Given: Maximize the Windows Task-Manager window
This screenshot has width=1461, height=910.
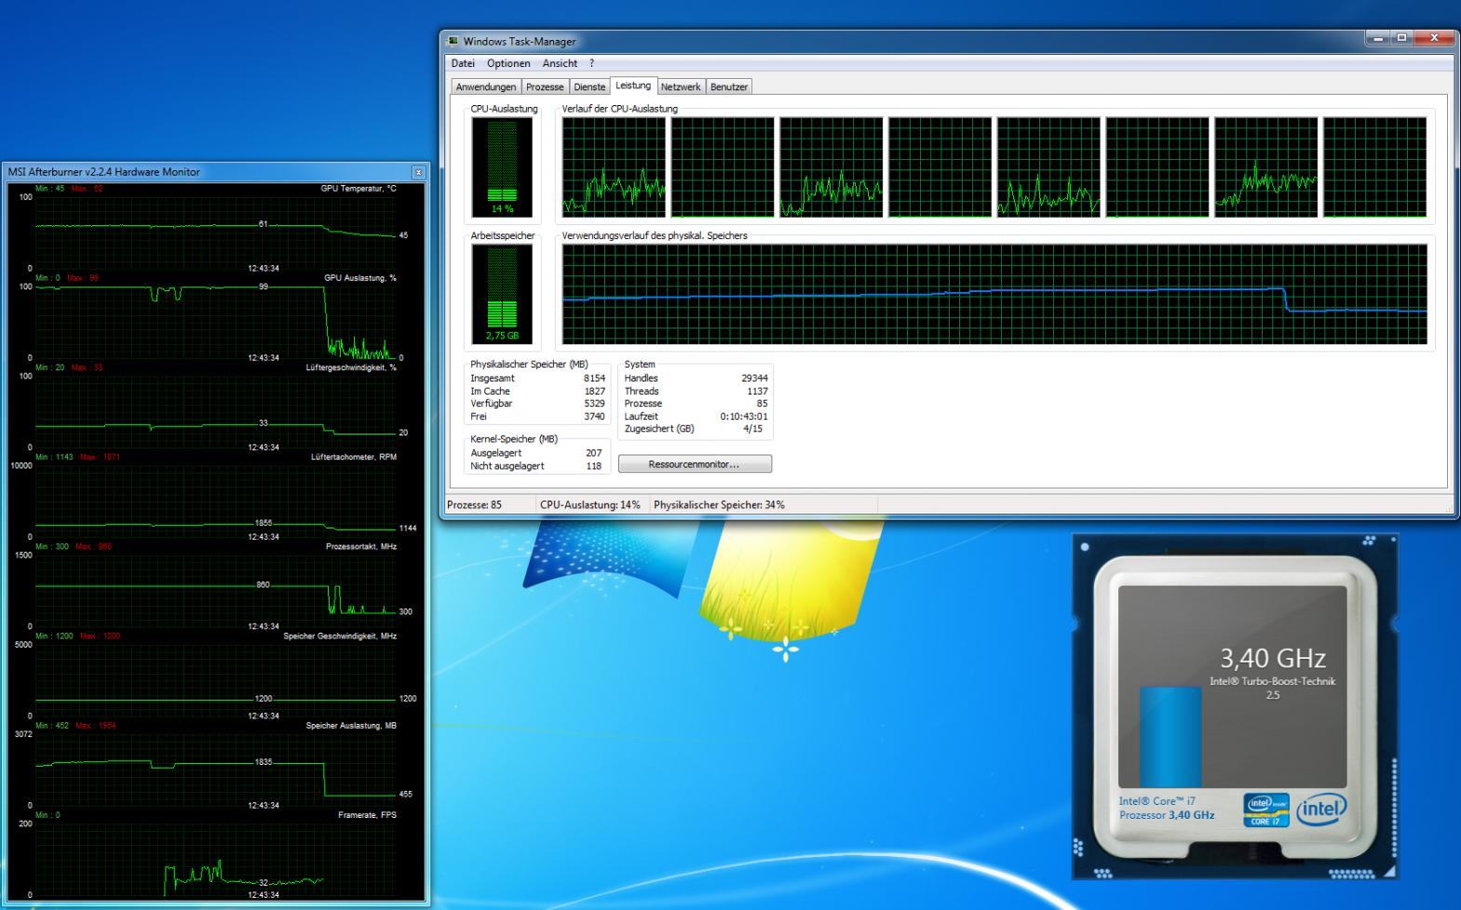Looking at the screenshot, I should click(1401, 38).
